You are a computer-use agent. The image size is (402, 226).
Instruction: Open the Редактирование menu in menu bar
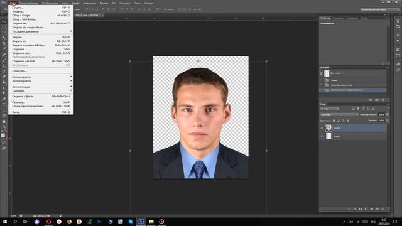[x=29, y=3]
